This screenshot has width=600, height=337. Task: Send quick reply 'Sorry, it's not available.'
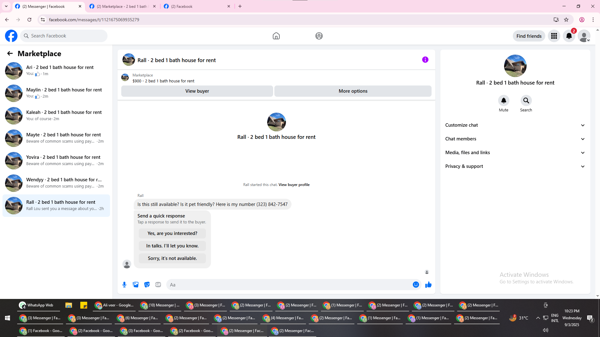point(172,258)
